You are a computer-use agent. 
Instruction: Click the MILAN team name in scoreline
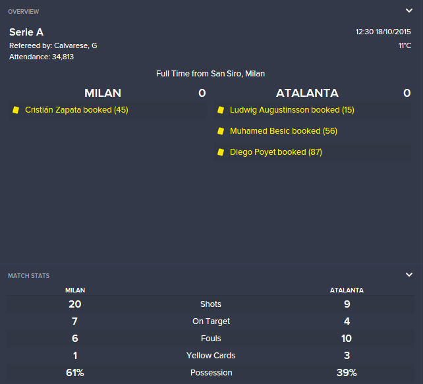coord(103,93)
